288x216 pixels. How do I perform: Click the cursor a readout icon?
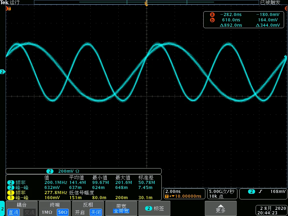click(x=212, y=15)
